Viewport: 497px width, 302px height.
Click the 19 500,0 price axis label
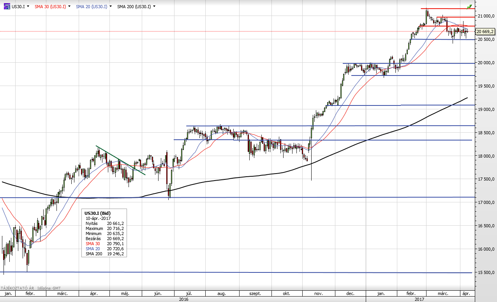[486, 86]
